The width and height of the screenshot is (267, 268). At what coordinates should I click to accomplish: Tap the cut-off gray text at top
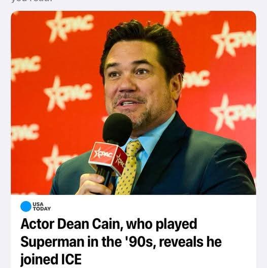[32, 2]
